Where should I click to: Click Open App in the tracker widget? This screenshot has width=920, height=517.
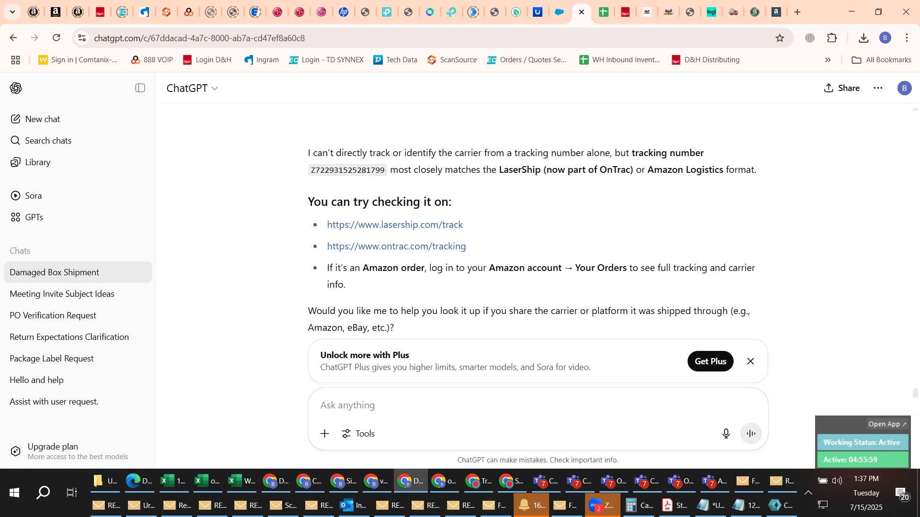pyautogui.click(x=887, y=424)
